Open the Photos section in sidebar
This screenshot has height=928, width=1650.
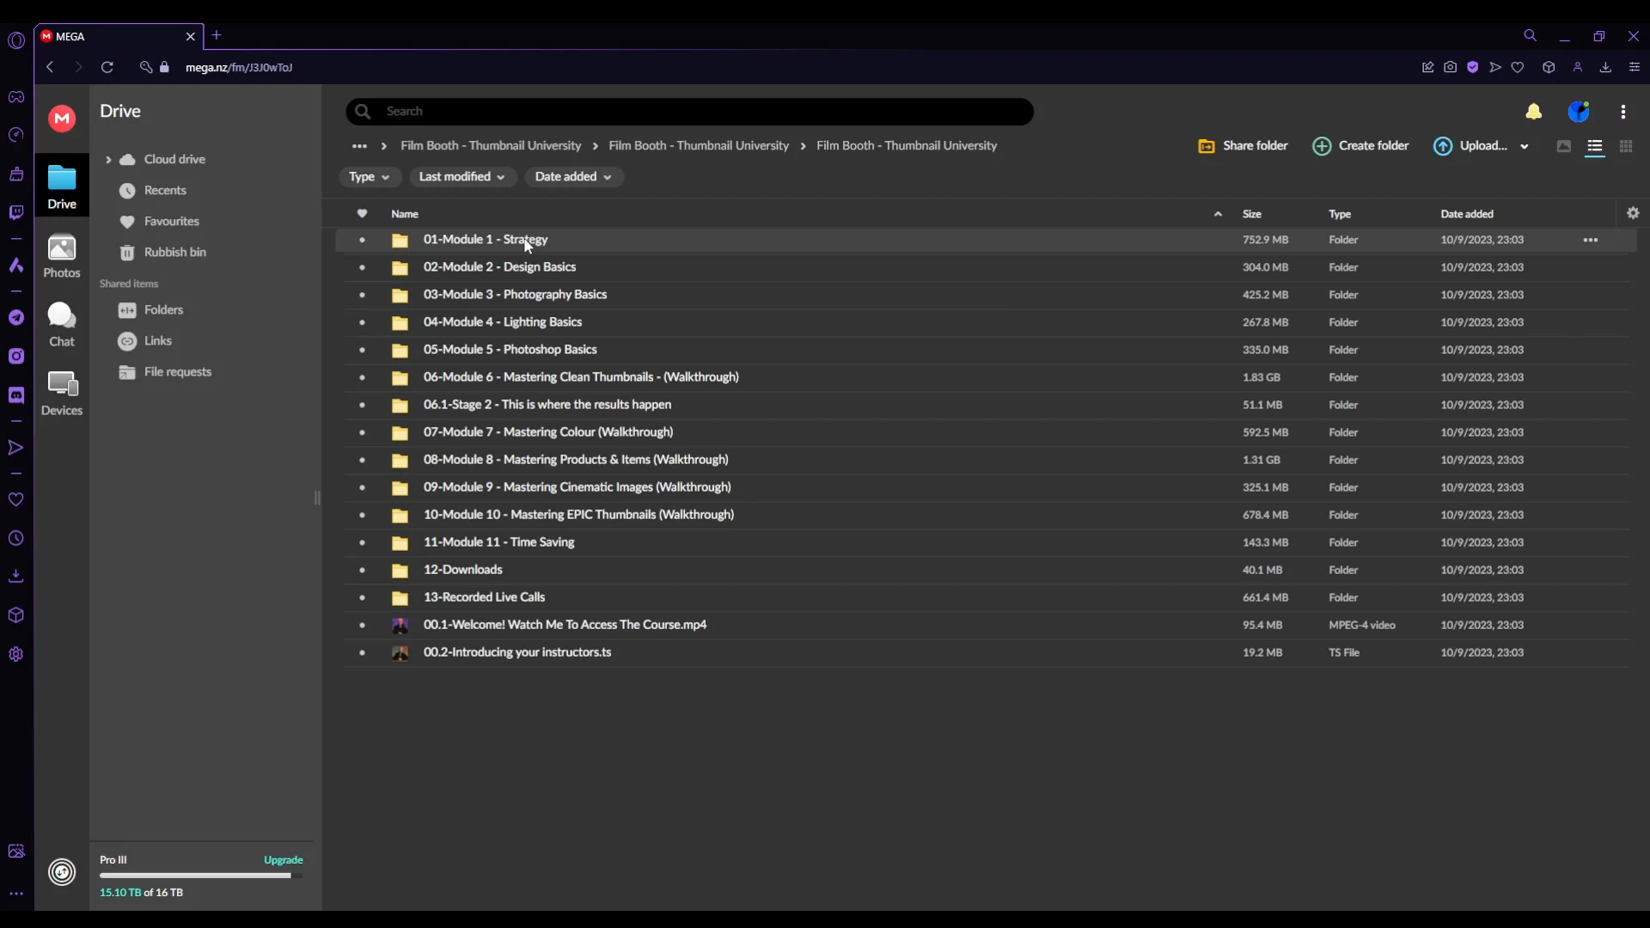[62, 257]
